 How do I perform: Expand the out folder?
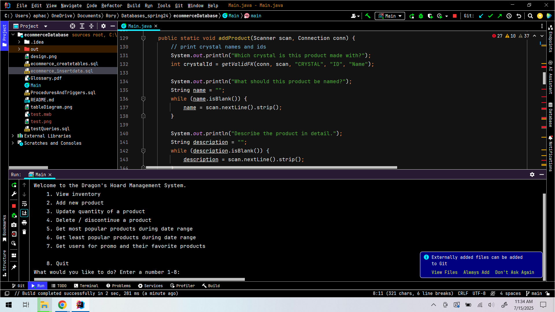(19, 49)
